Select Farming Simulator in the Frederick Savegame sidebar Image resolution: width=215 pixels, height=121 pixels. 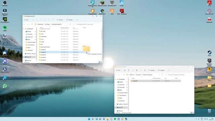(123, 93)
